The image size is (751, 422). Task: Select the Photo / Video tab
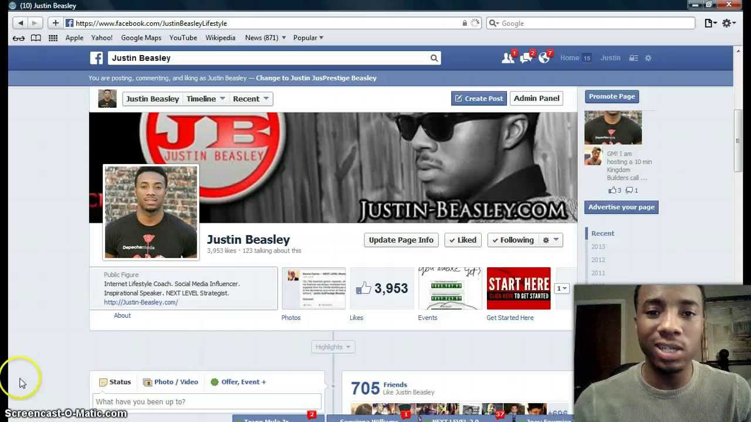coord(171,382)
